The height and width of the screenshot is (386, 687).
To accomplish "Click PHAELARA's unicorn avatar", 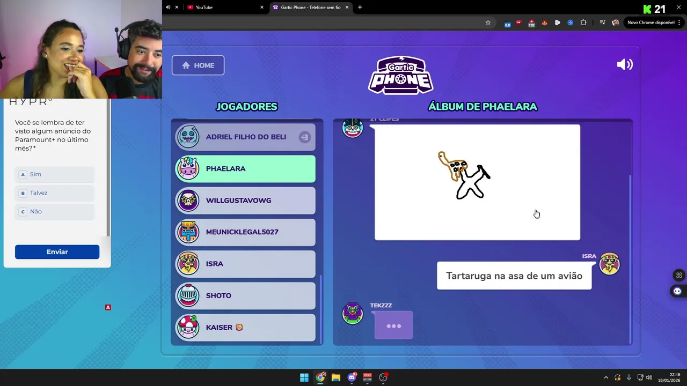I will tap(188, 168).
